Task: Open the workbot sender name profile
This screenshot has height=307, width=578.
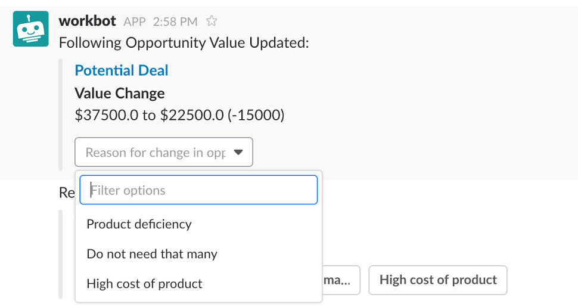Action: pyautogui.click(x=88, y=21)
